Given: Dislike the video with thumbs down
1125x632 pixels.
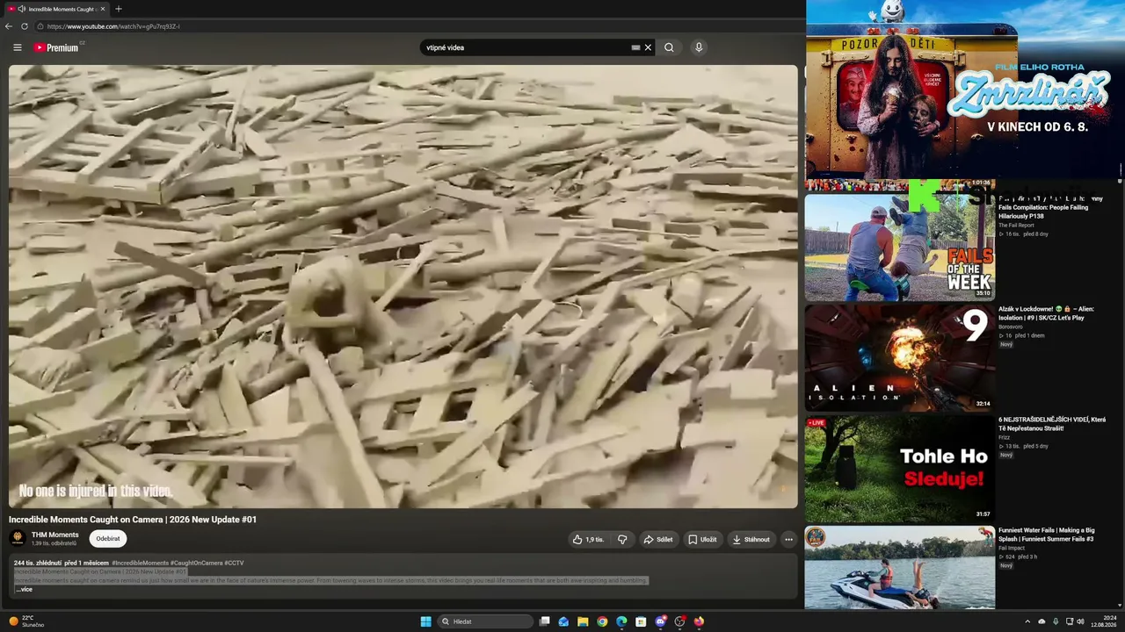Looking at the screenshot, I should 622,540.
